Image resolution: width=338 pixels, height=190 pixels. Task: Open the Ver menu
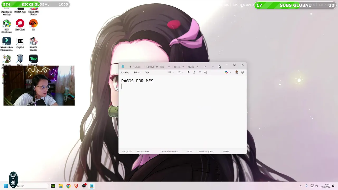tap(147, 73)
